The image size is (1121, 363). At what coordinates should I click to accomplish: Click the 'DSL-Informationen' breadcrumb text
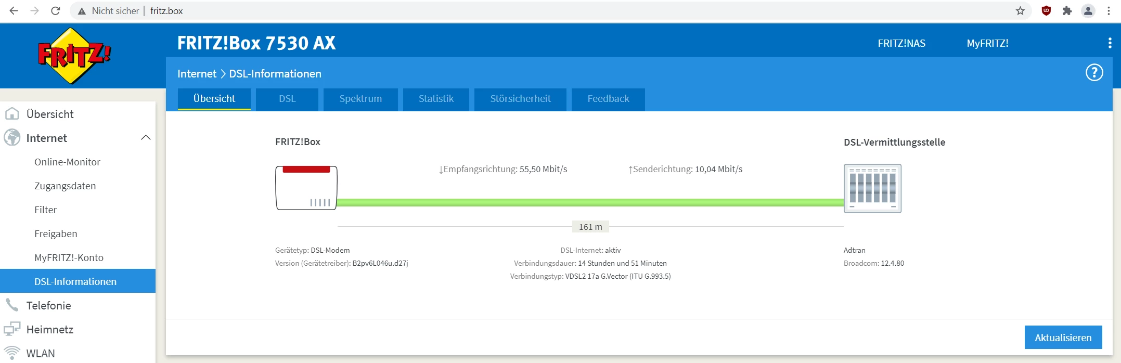[275, 73]
